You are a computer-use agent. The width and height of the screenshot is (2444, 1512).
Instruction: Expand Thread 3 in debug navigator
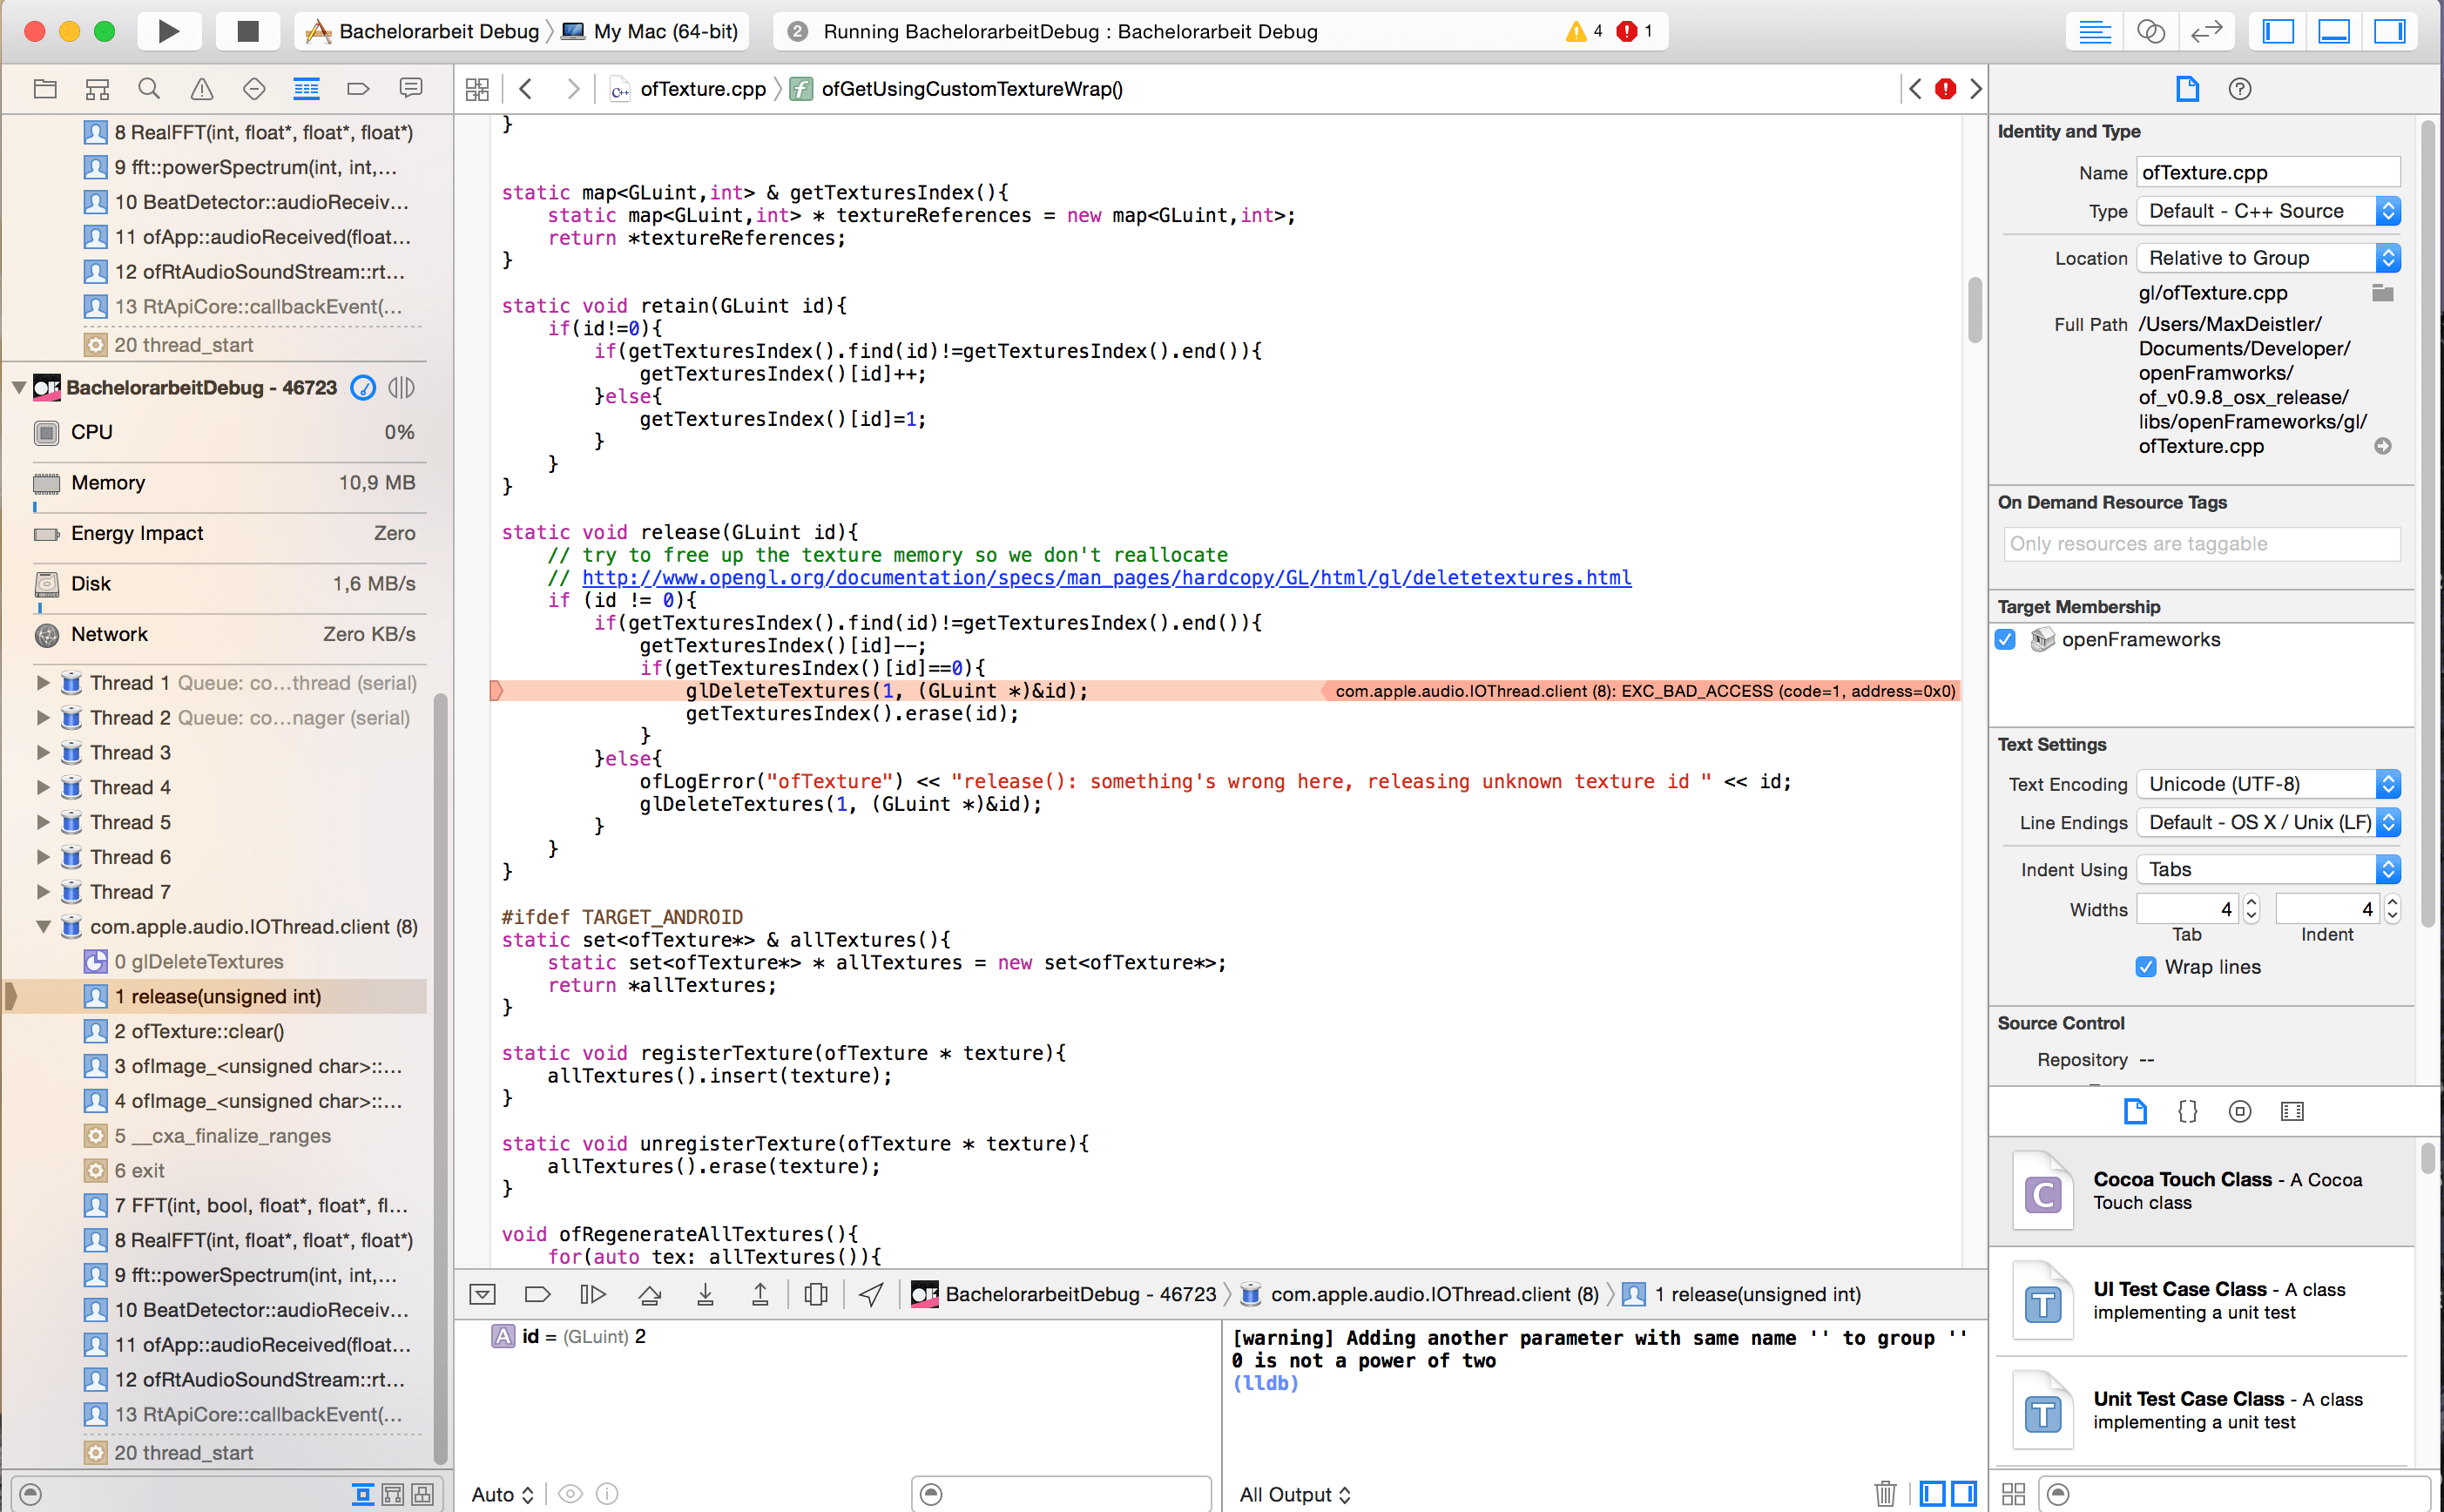tap(43, 752)
